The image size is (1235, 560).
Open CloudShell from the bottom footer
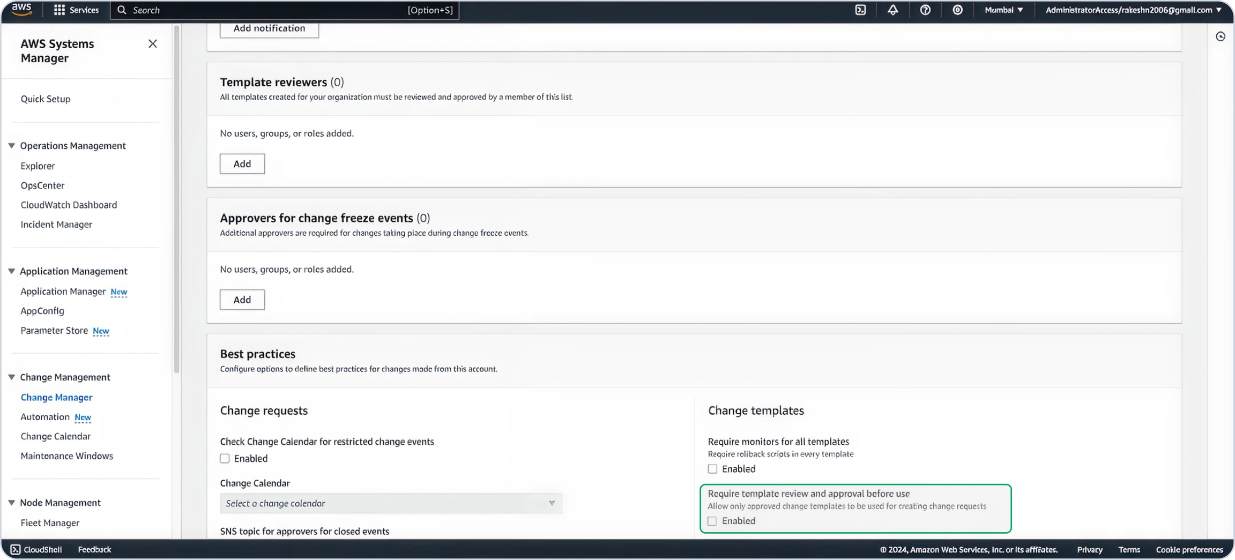pyautogui.click(x=36, y=549)
